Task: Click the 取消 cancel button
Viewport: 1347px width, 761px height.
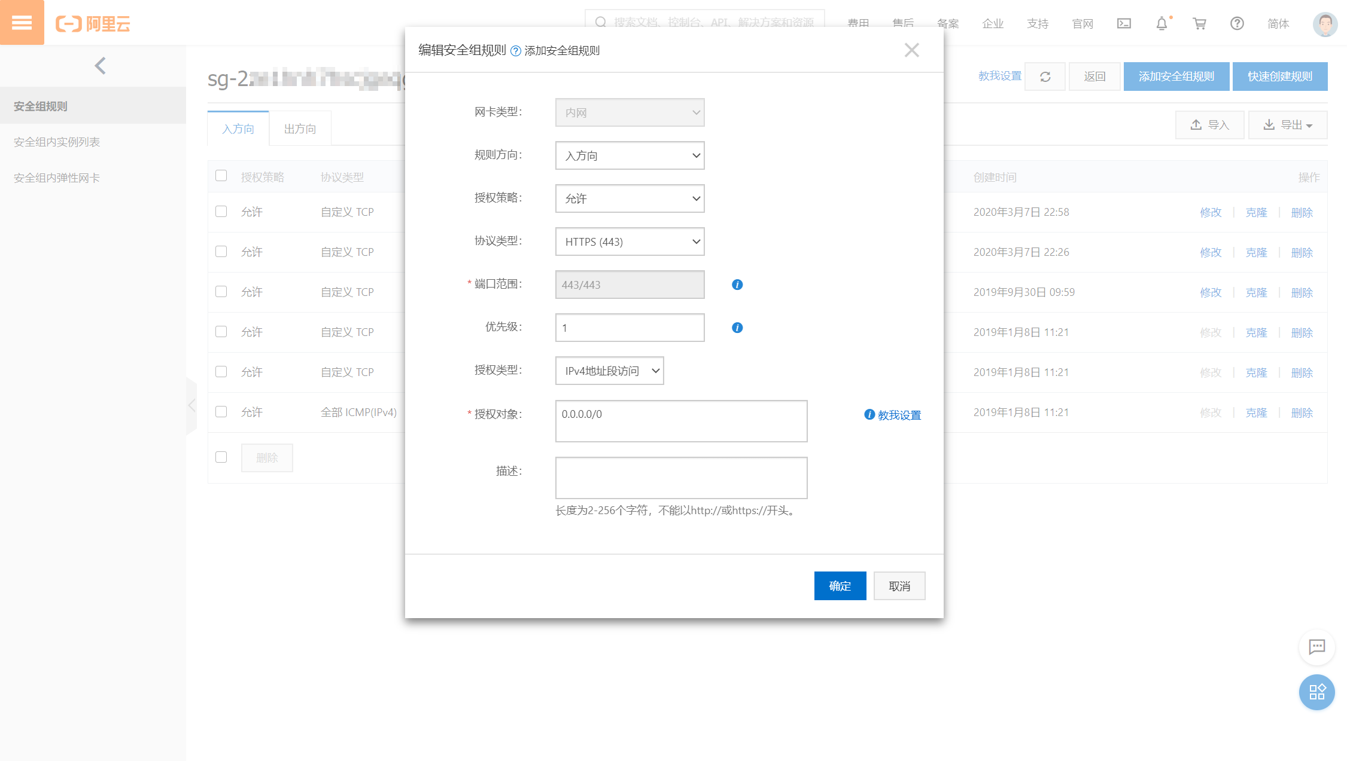Action: pos(899,586)
